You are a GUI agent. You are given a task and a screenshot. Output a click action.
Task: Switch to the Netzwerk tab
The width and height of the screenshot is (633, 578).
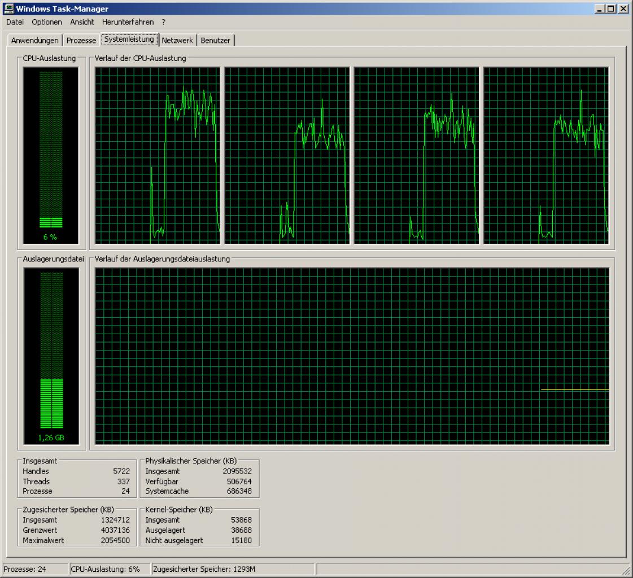177,41
